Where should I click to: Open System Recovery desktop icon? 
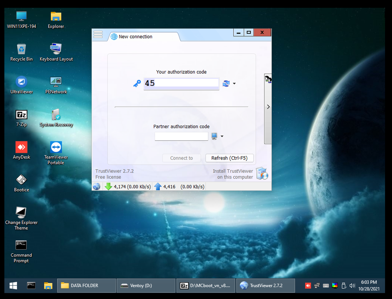pyautogui.click(x=56, y=118)
